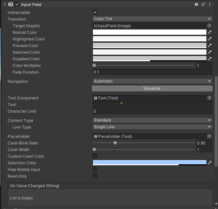Click the Input Field component icon
This screenshot has height=209, width=218.
pyautogui.click(x=11, y=4)
